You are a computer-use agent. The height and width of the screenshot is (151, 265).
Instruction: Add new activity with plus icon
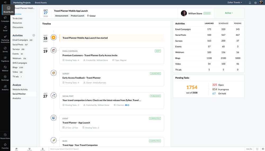tap(34, 35)
